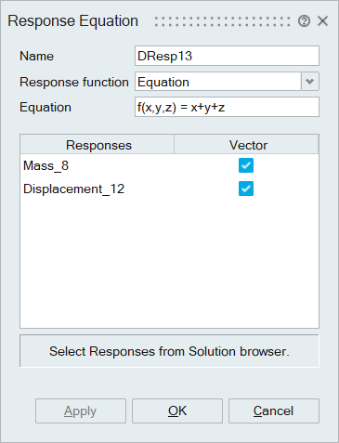The width and height of the screenshot is (339, 443).
Task: Click the Apply button
Action: pos(81,410)
